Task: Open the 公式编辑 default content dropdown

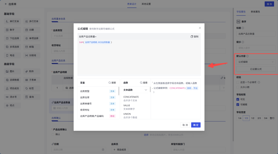Action: click(255, 62)
